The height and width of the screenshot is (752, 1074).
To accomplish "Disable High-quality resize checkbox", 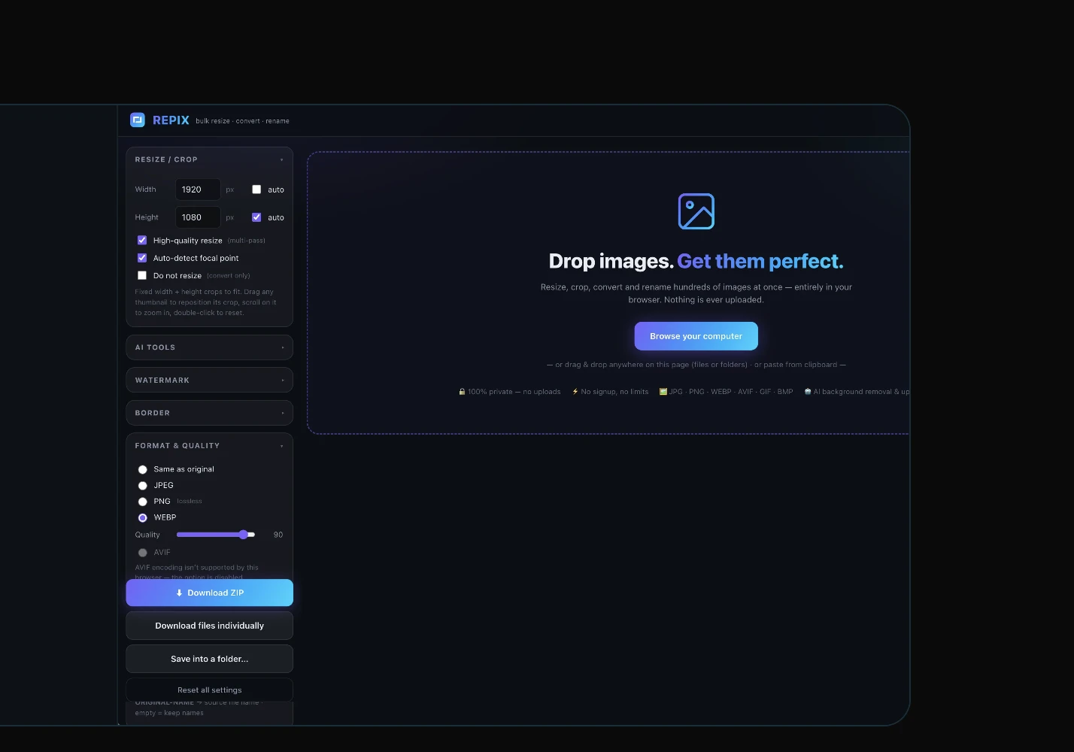I will [142, 241].
